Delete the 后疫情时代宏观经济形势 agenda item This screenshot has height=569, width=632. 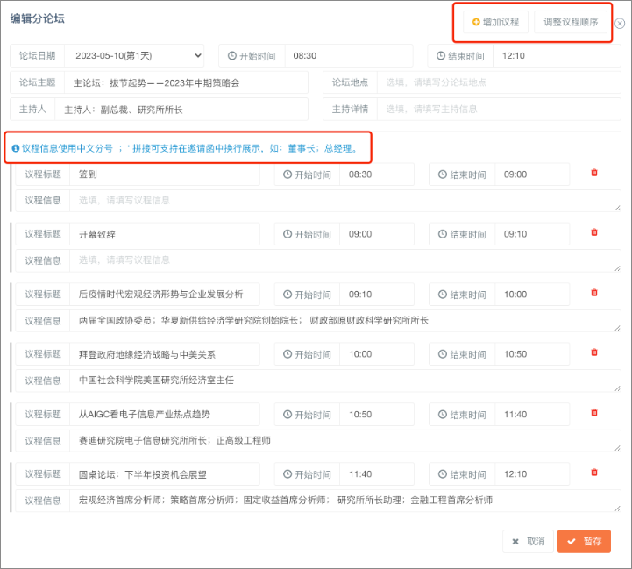594,293
